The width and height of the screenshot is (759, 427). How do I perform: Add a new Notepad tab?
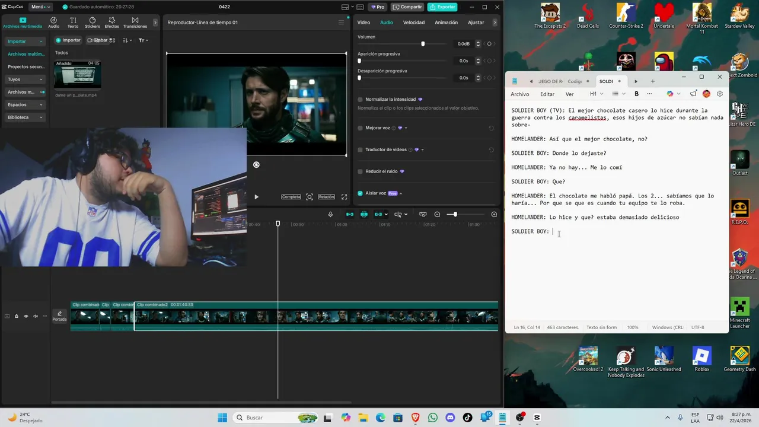pos(653,81)
